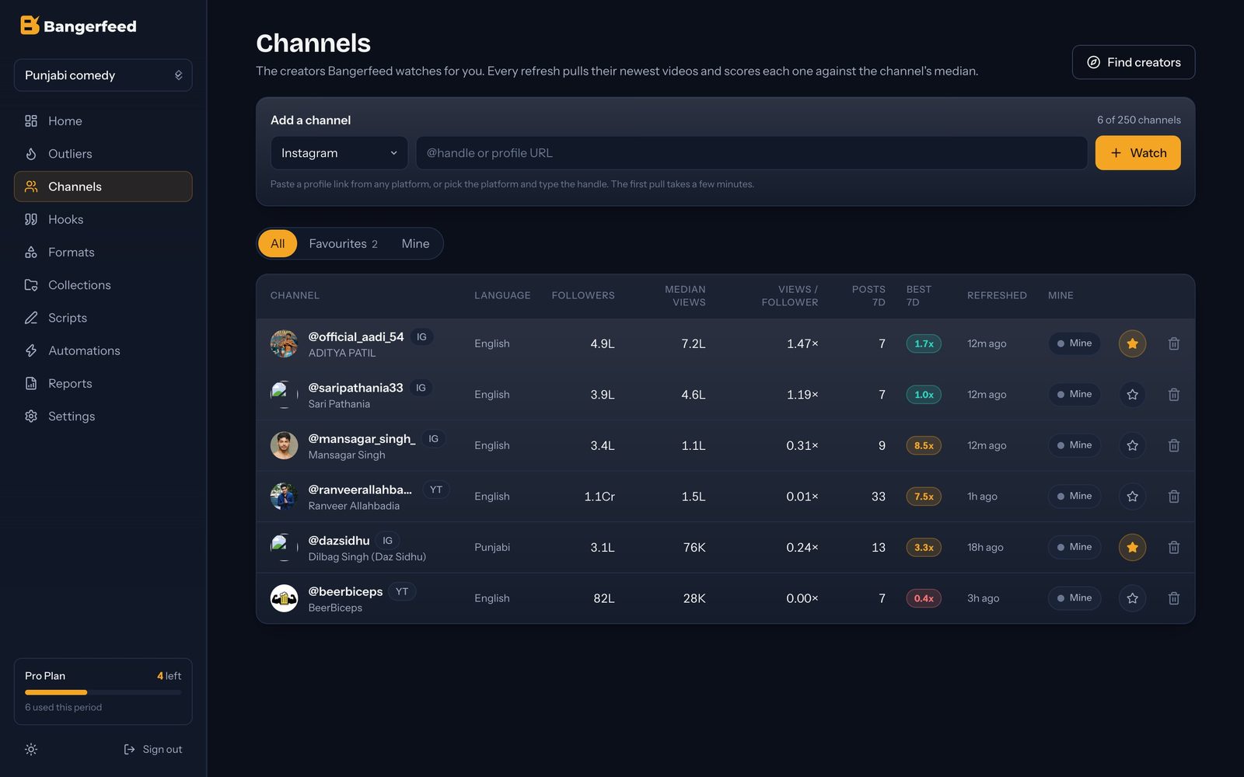Click the 0.4x best 7D badge

coord(924,598)
